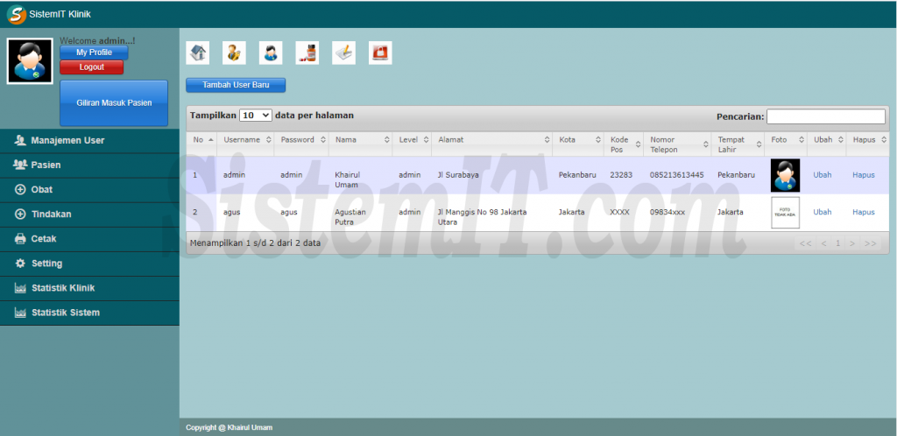Viewport: 897px width, 436px height.
Task: Click the red Logout button
Action: tap(91, 67)
